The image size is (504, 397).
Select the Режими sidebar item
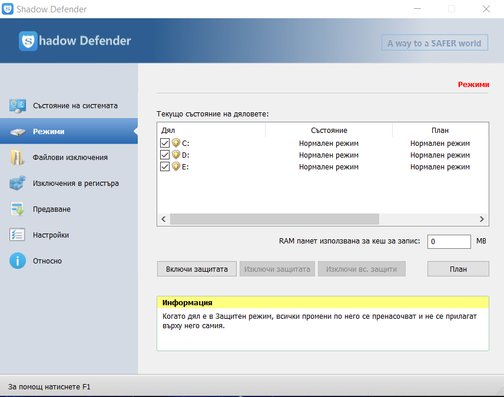point(69,131)
